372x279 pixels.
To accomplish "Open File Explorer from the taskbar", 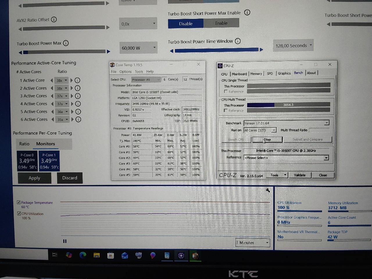I will (96, 255).
